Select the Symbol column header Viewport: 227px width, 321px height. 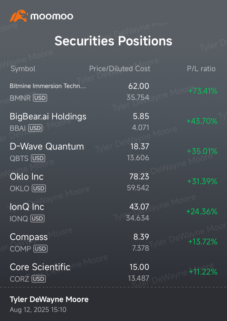[x=23, y=69]
